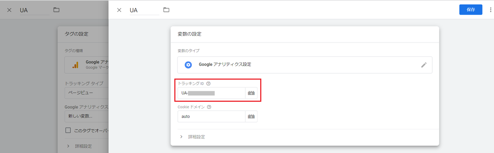Image resolution: width=494 pixels, height=153 pixels.
Task: Toggle このタグでオーバー checkbox
Action: click(68, 130)
